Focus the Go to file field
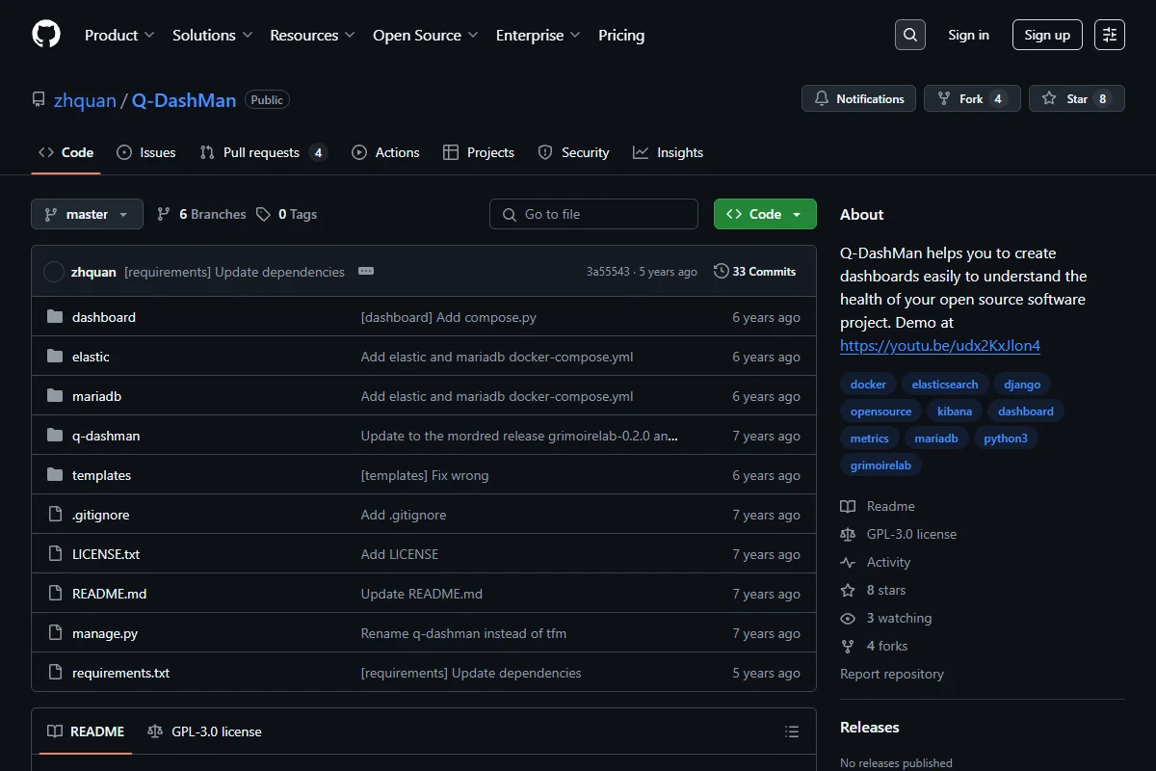Image resolution: width=1156 pixels, height=771 pixels. (x=593, y=214)
